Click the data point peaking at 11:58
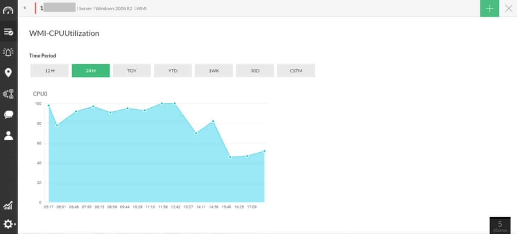The height and width of the screenshot is (234, 517). (161, 104)
